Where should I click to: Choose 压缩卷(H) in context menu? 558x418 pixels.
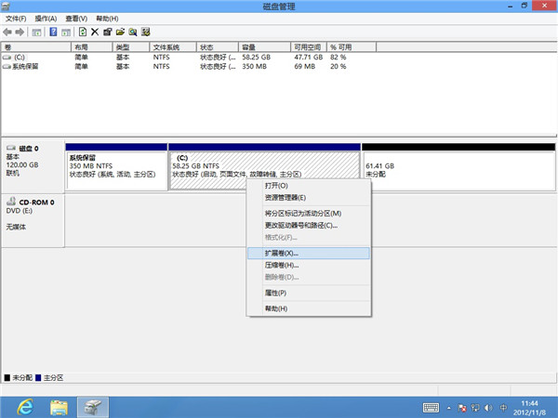[x=282, y=265]
